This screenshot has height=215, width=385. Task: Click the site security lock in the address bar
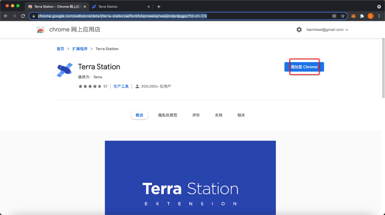(34, 16)
